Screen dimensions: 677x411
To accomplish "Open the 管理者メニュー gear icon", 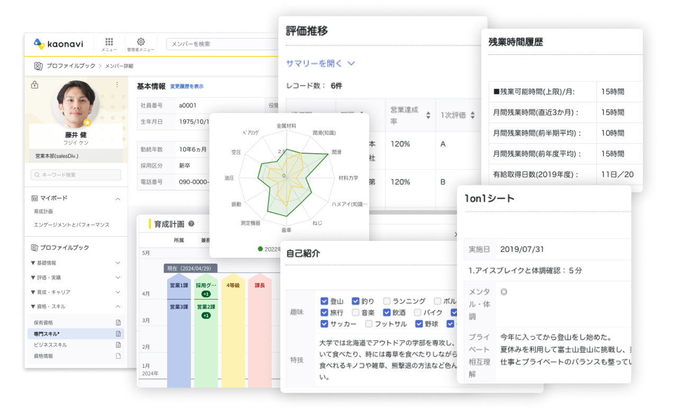I will click(x=141, y=42).
